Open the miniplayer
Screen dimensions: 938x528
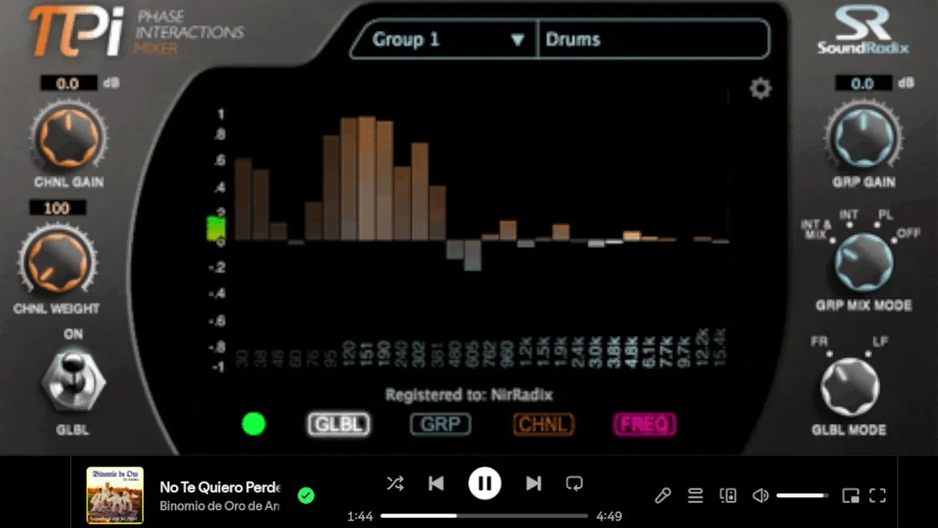851,496
